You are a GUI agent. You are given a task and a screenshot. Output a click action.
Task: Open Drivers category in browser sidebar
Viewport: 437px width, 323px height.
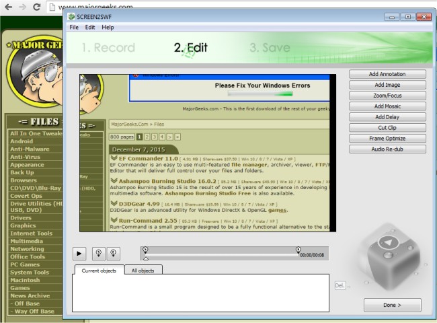[x=21, y=218]
